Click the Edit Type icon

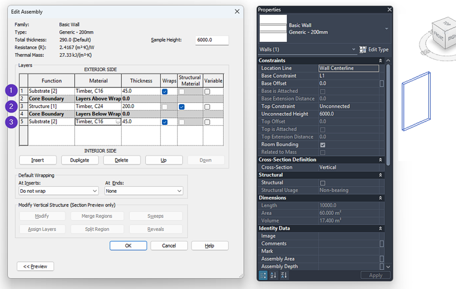[363, 50]
